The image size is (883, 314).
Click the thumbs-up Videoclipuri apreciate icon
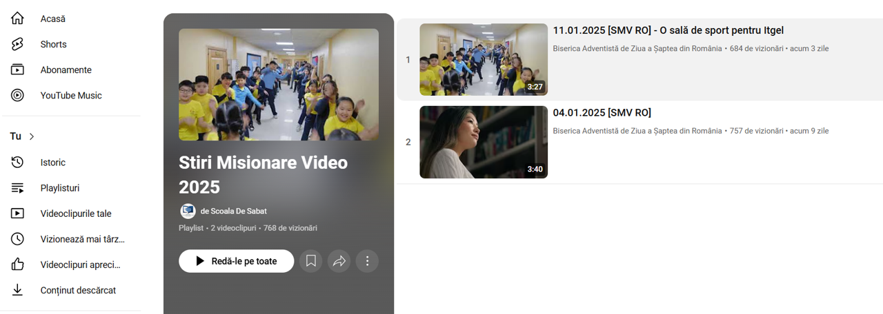pyautogui.click(x=17, y=264)
